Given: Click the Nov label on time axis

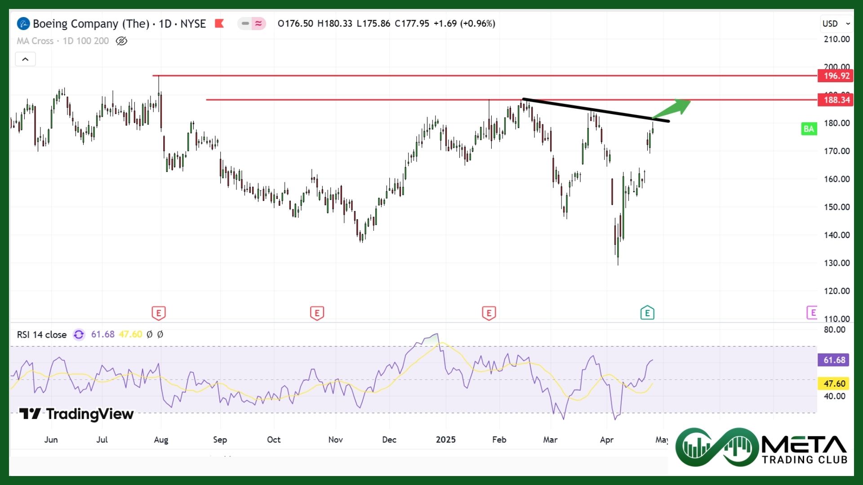Looking at the screenshot, I should [x=335, y=440].
